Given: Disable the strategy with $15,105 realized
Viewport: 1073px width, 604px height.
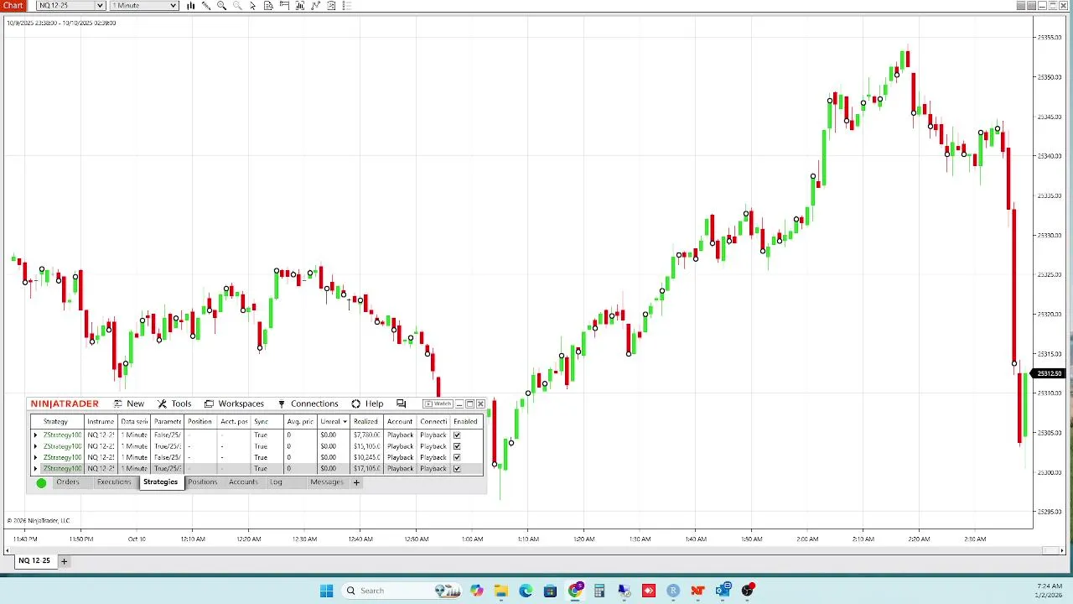Looking at the screenshot, I should [x=457, y=446].
